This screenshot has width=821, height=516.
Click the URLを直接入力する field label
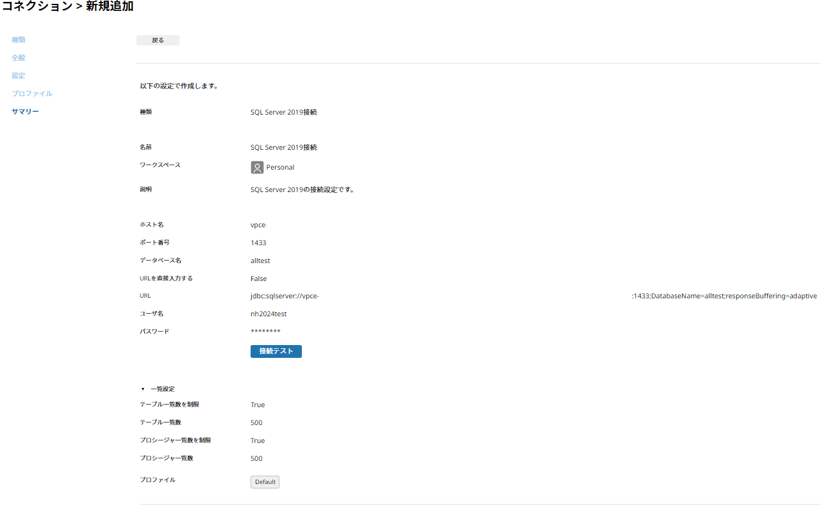click(166, 278)
